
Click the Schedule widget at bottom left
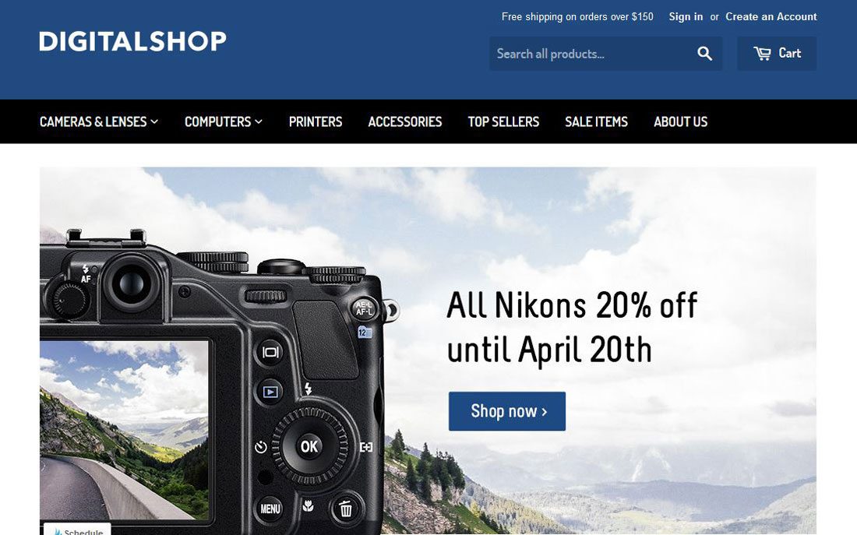(x=77, y=529)
